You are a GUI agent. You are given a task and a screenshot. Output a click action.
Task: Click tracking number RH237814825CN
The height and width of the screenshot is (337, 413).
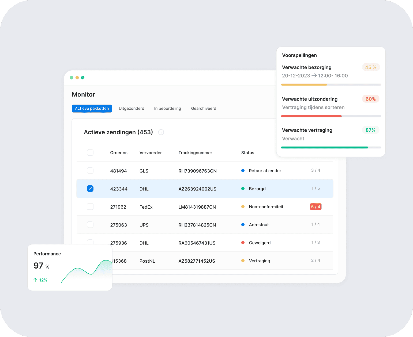click(x=197, y=225)
